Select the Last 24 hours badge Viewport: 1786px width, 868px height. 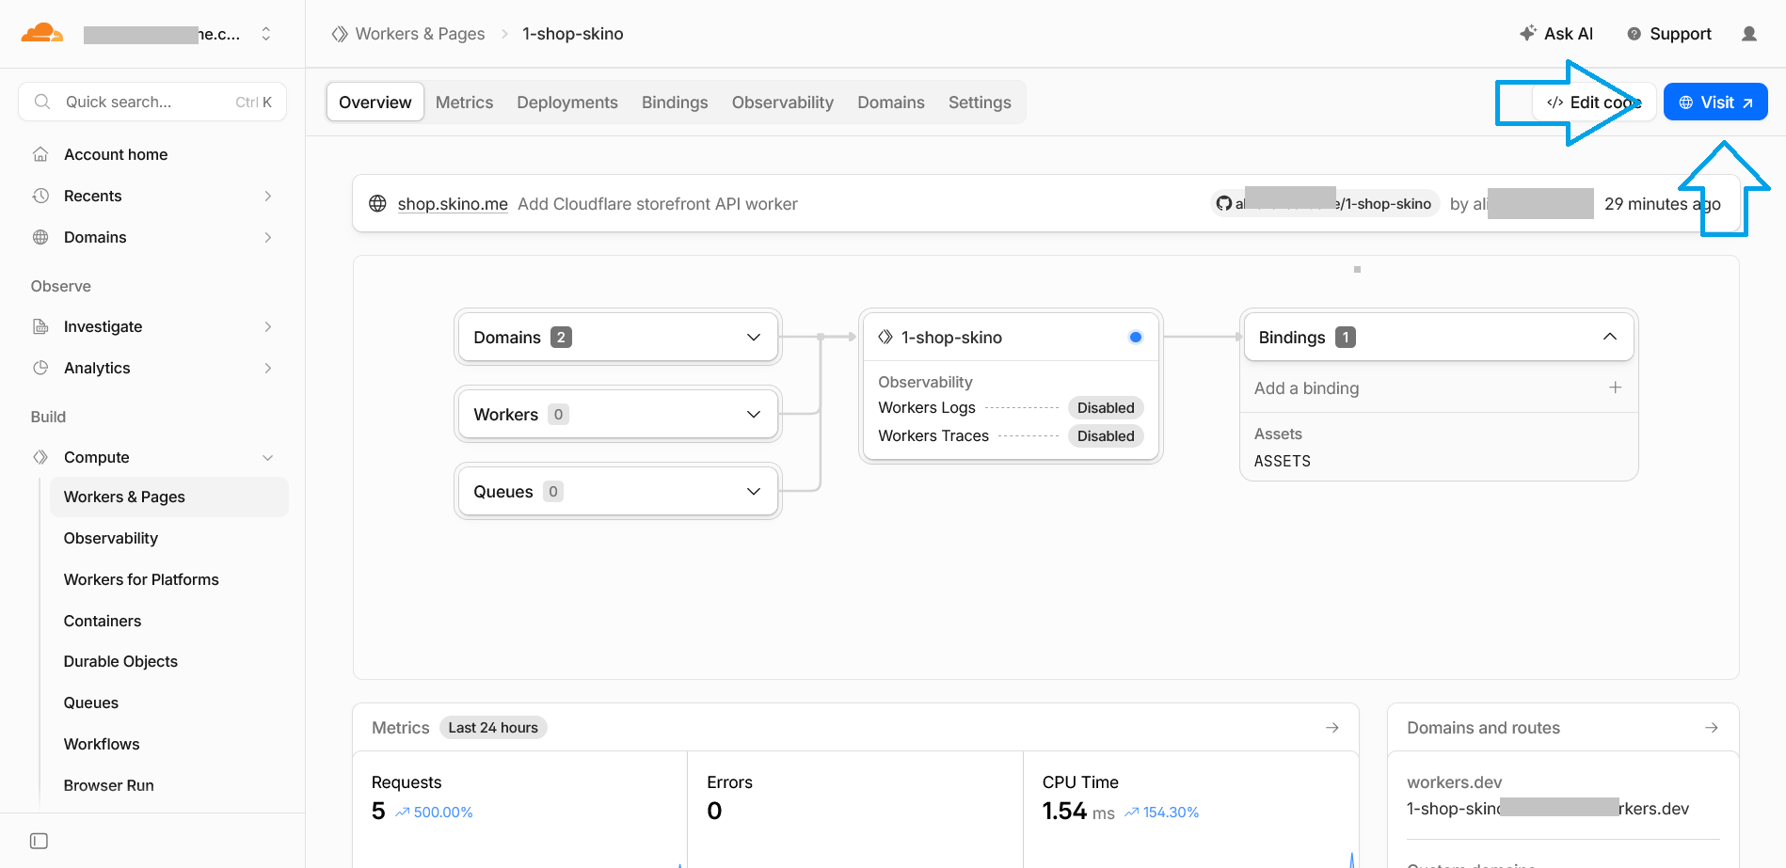pyautogui.click(x=493, y=727)
